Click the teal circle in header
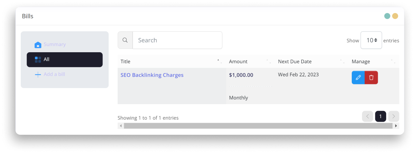This screenshot has height=153, width=414. [387, 16]
